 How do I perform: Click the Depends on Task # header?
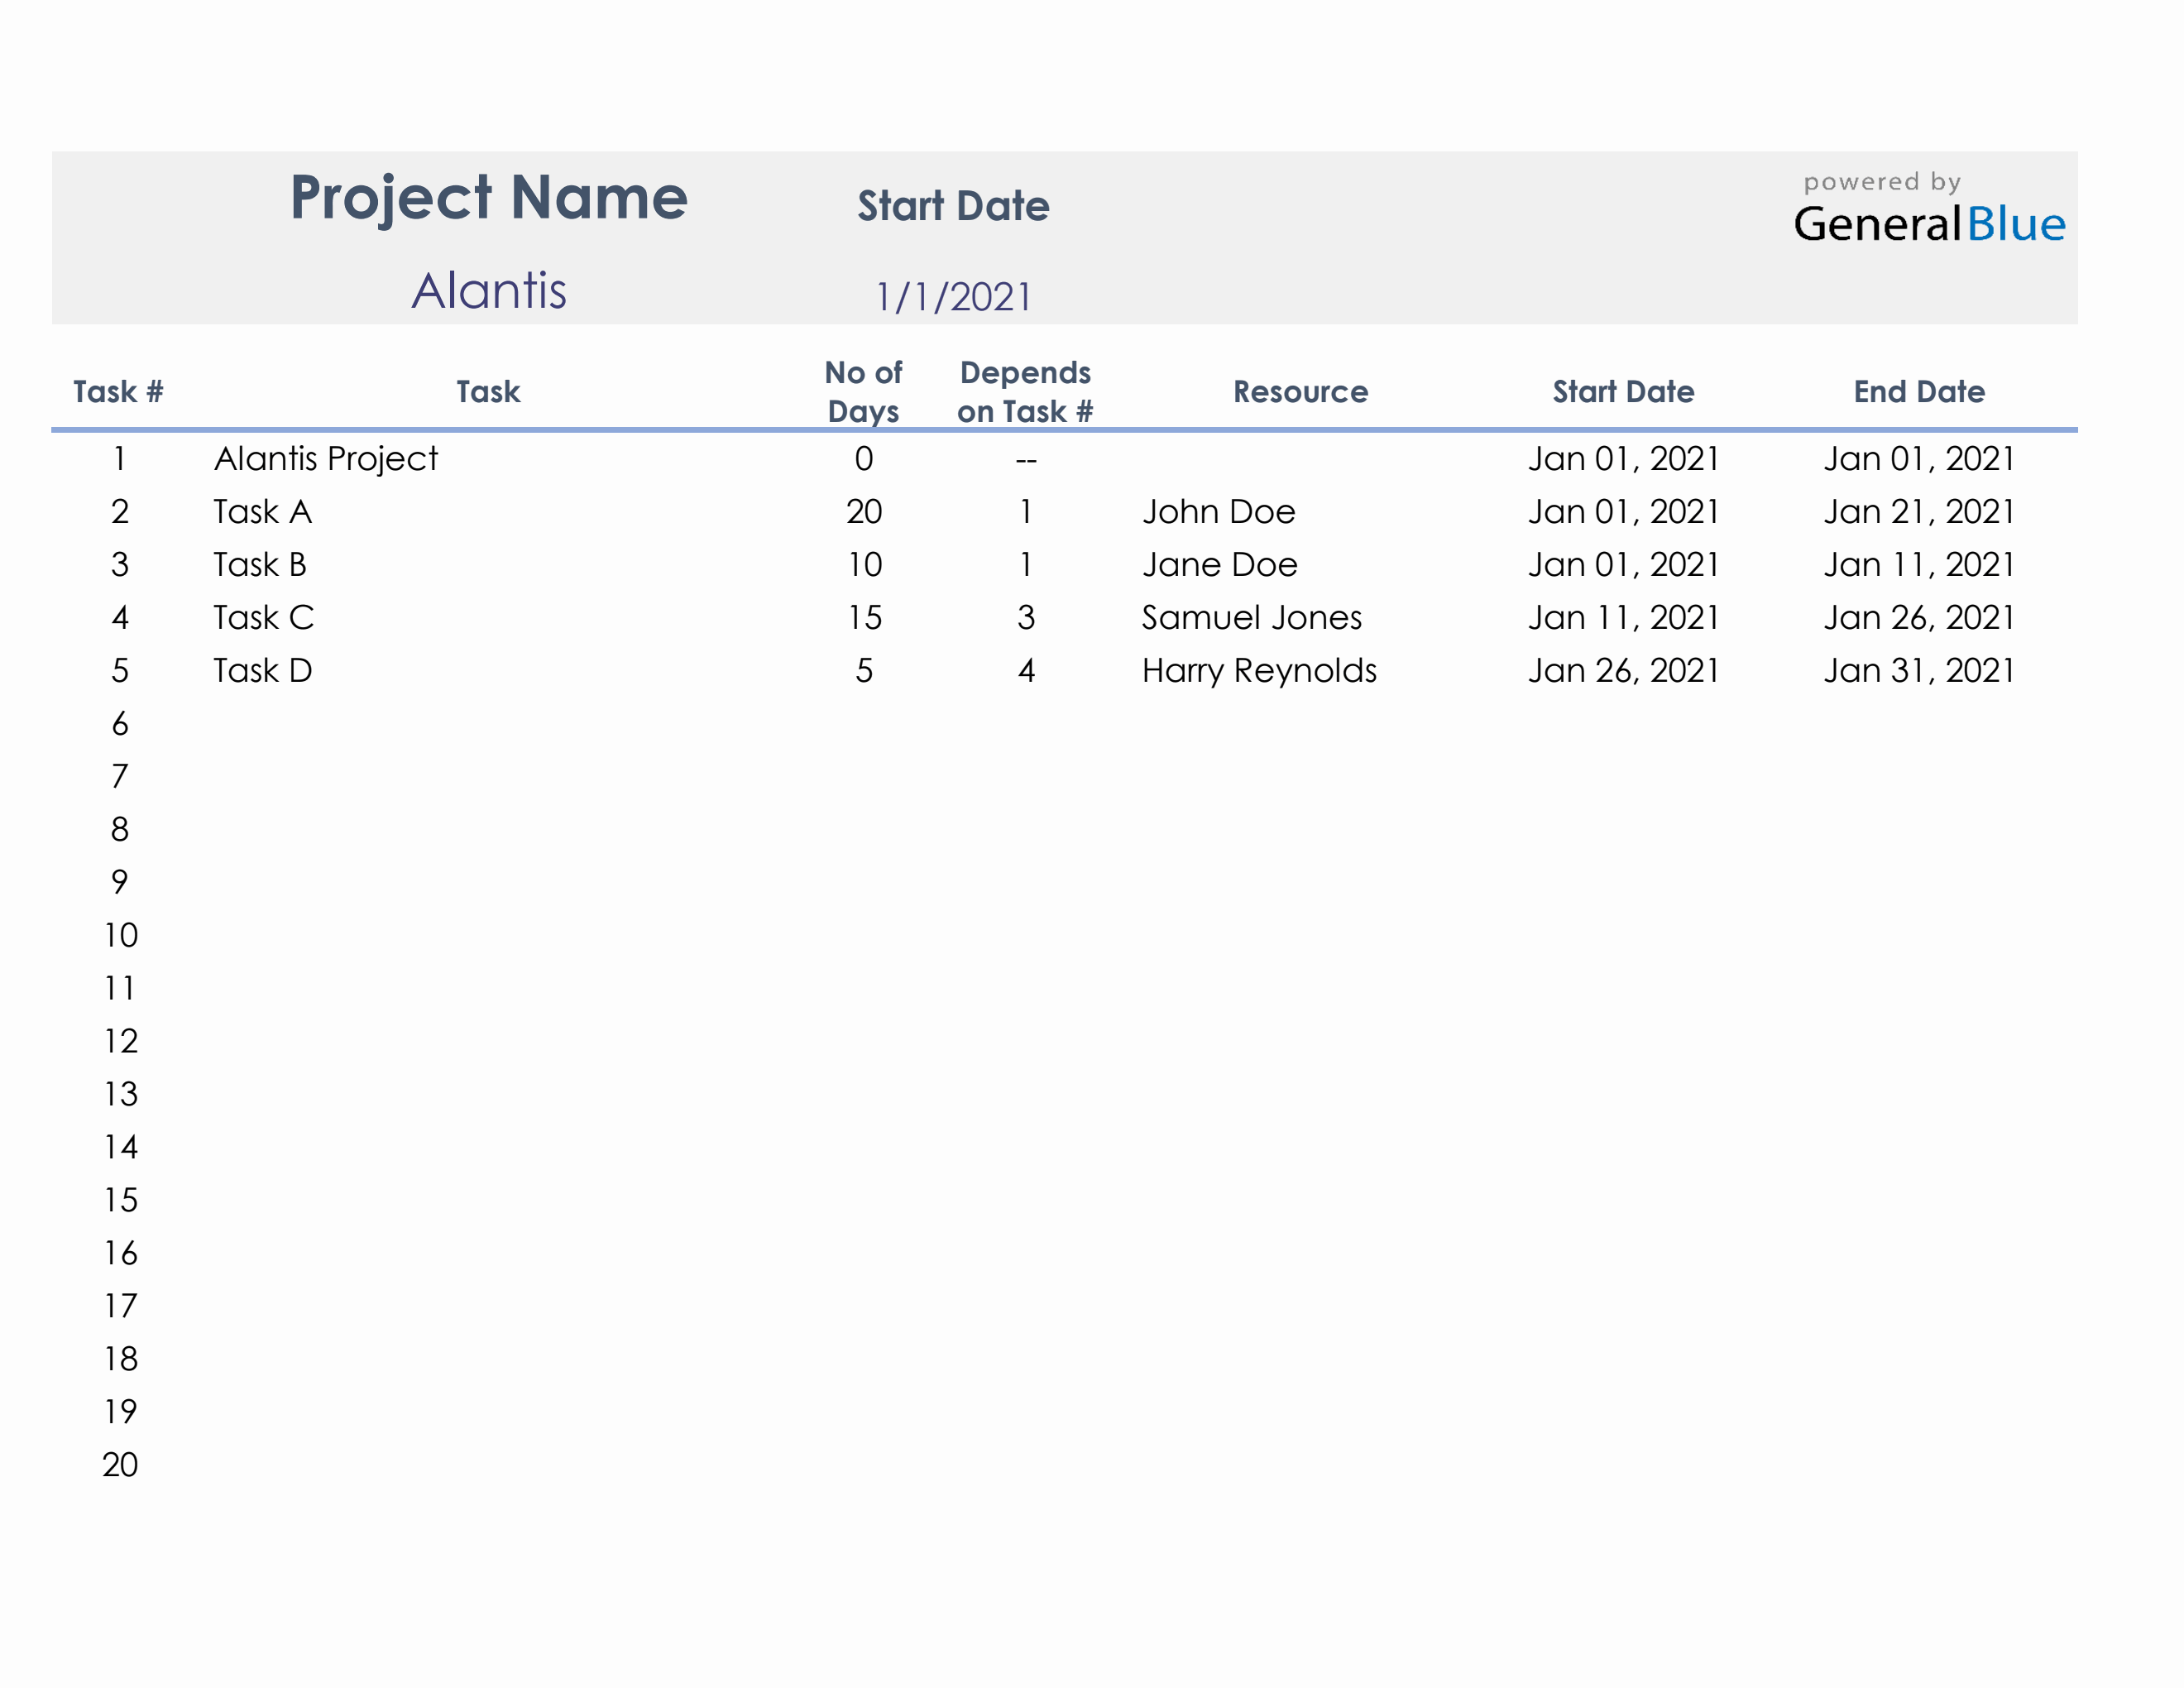1024,391
